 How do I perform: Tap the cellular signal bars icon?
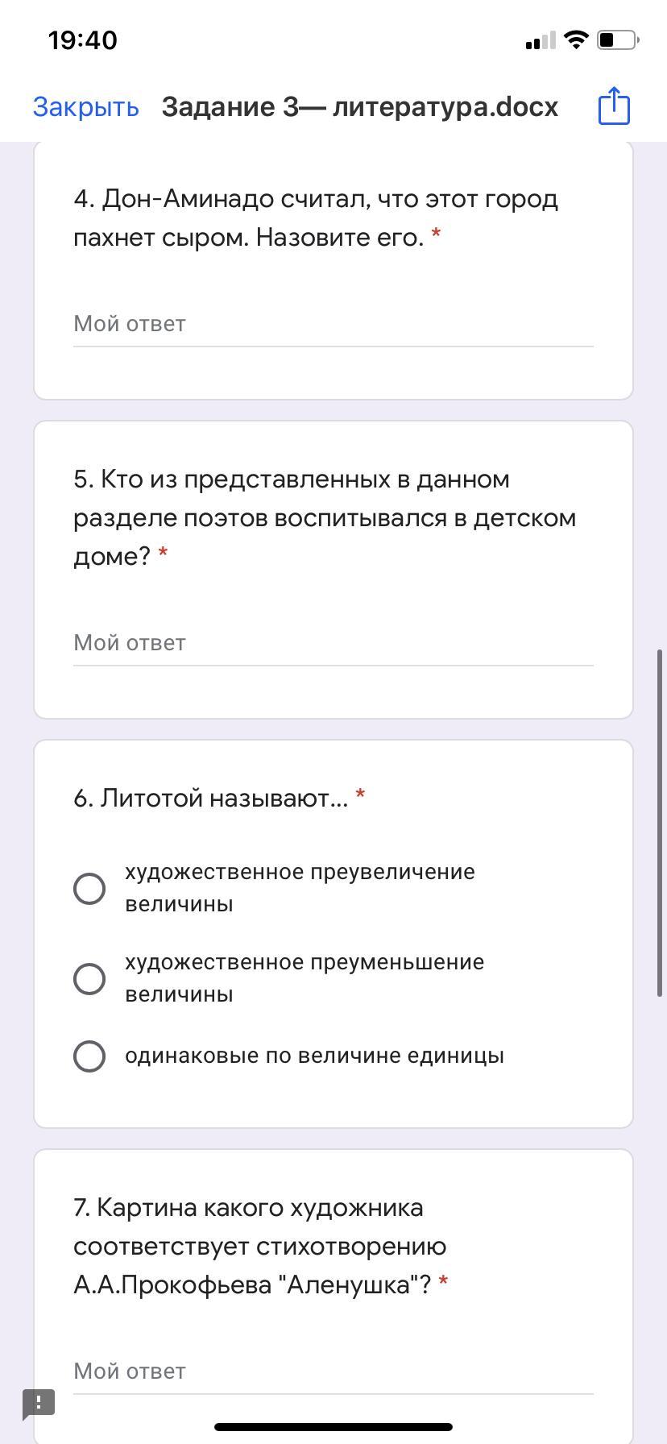[x=540, y=40]
